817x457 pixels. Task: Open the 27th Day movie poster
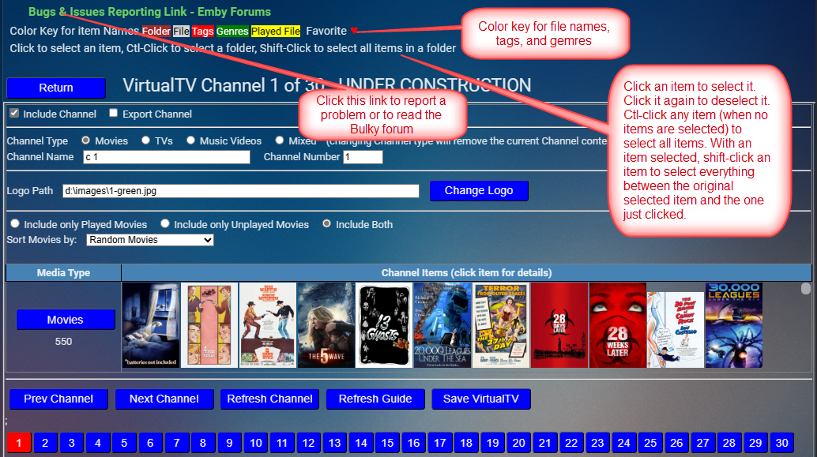(501, 325)
